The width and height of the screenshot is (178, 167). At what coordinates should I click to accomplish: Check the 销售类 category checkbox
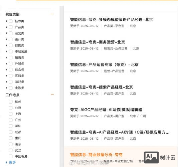tap(11, 57)
